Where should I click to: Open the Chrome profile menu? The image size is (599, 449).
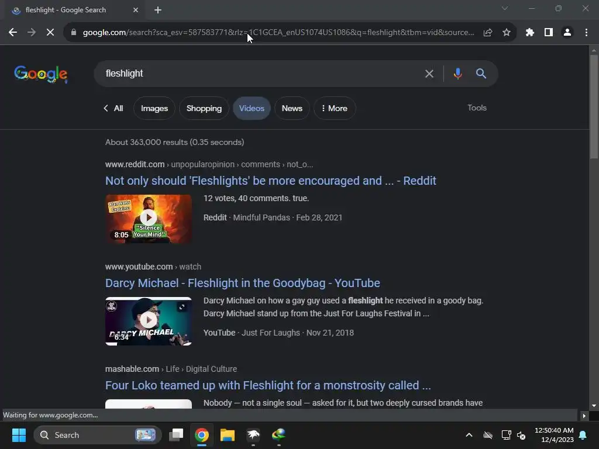(x=567, y=33)
